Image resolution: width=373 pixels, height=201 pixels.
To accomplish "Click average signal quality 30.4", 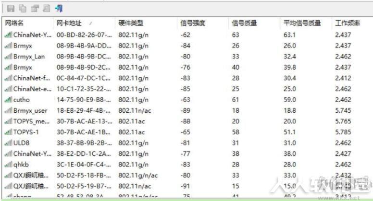I will [x=289, y=78].
